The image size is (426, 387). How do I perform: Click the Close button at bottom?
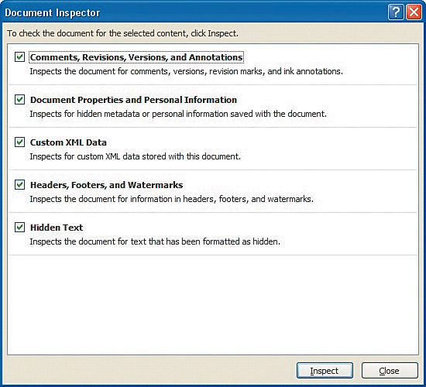pyautogui.click(x=390, y=371)
